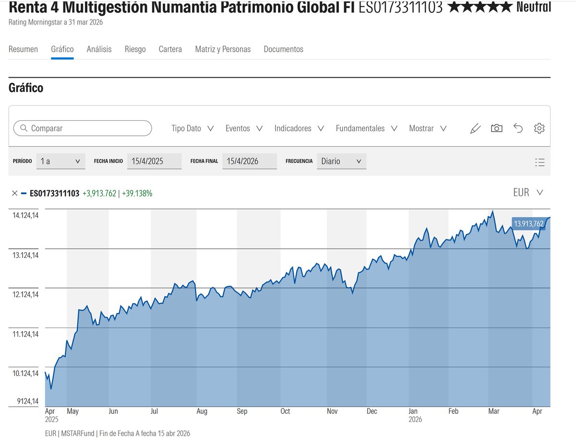Click the 9124,14 axis label
Image resolution: width=576 pixels, height=444 pixels.
click(x=27, y=401)
